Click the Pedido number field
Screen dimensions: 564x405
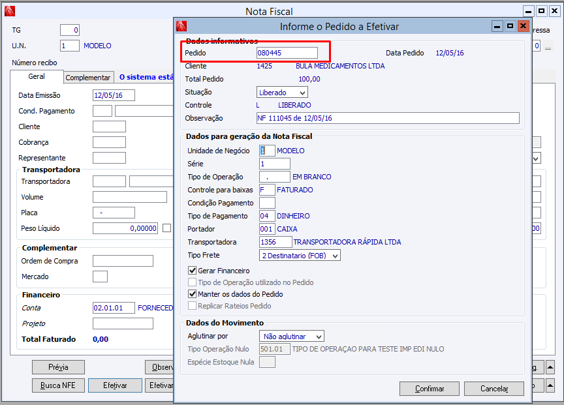pyautogui.click(x=287, y=53)
